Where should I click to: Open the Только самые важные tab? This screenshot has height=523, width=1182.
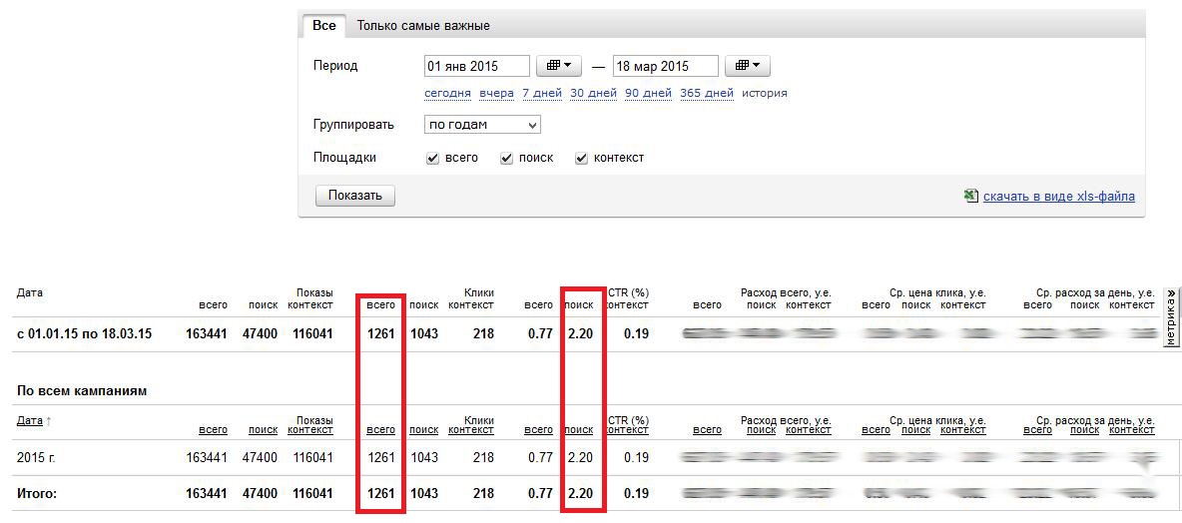pos(423,26)
